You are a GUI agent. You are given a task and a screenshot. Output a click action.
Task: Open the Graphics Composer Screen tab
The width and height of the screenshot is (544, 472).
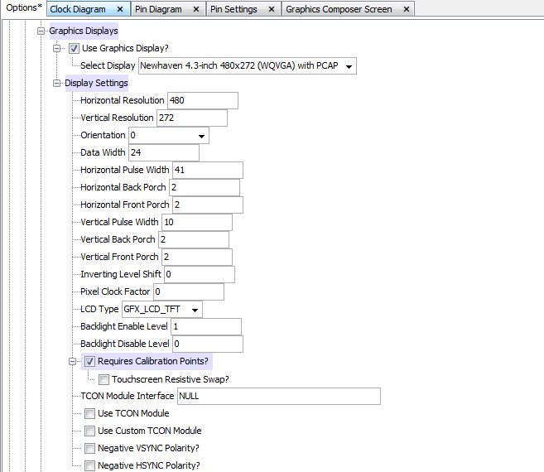(339, 10)
